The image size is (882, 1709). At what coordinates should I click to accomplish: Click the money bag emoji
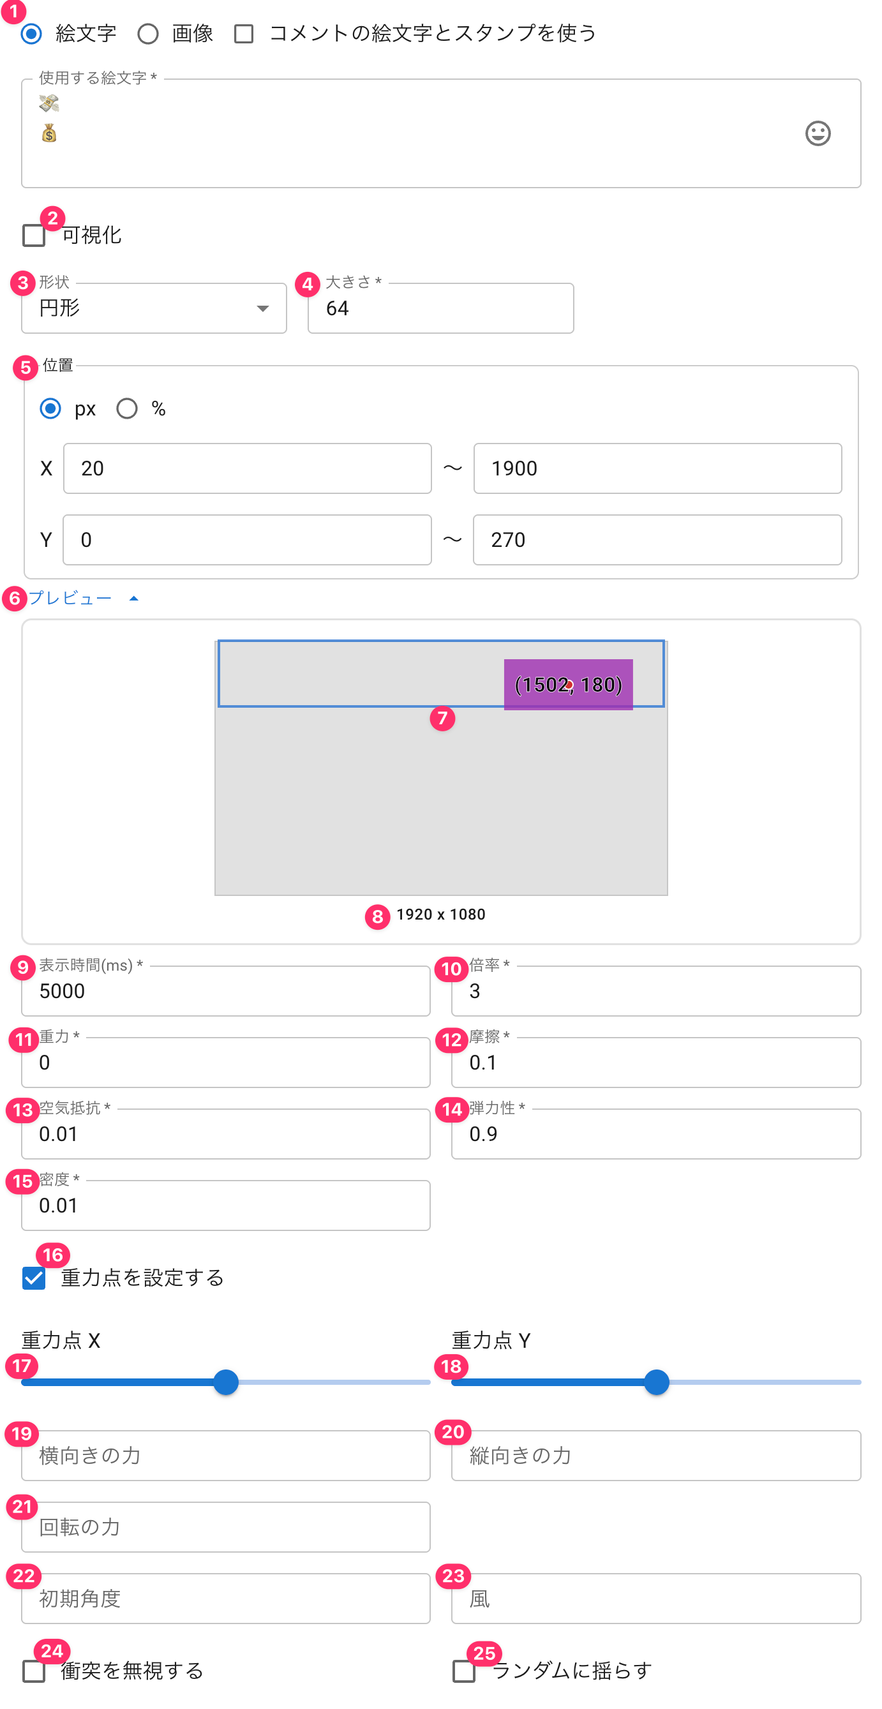[49, 133]
